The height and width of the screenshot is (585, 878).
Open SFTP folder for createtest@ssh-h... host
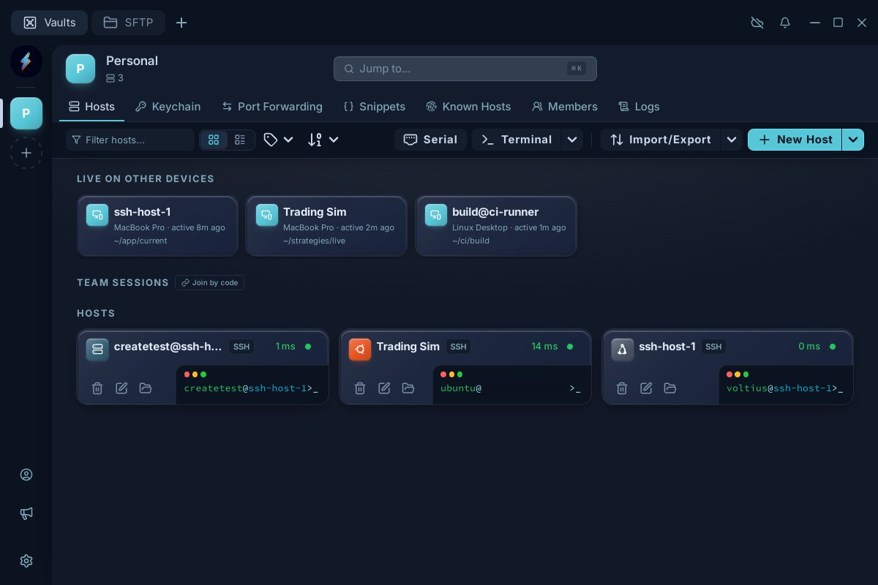146,388
